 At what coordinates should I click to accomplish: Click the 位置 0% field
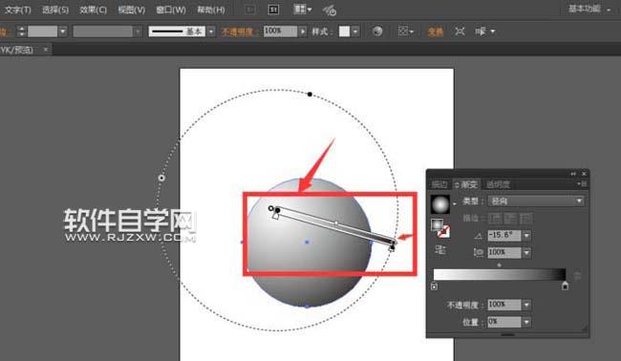[504, 322]
